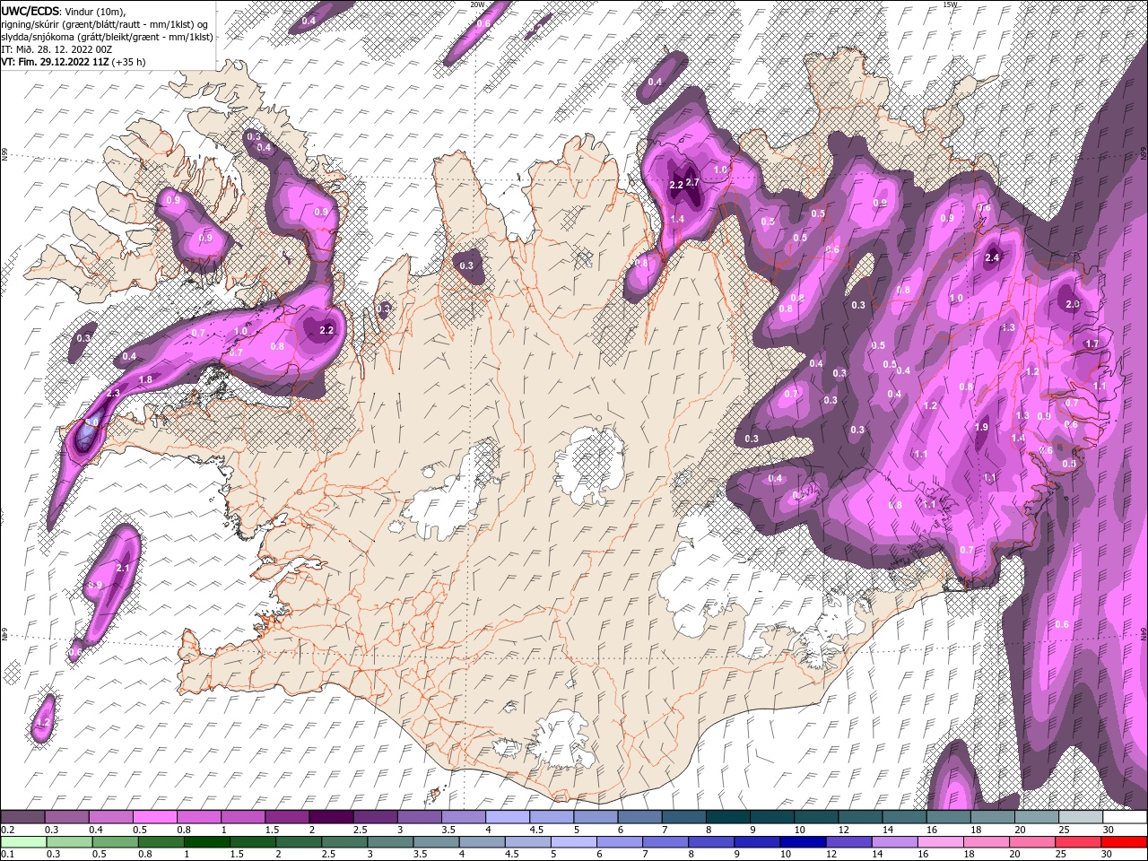Click the "0.1" label under the lower legend row
This screenshot has height=861, width=1148.
[x=8, y=855]
